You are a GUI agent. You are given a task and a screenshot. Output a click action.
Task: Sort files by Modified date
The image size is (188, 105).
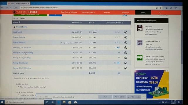pos(77,23)
